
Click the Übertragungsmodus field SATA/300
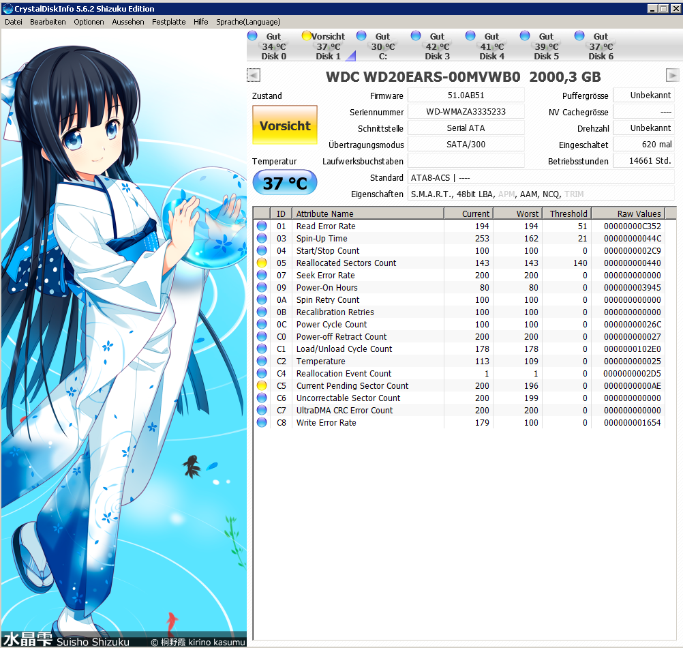pos(466,144)
